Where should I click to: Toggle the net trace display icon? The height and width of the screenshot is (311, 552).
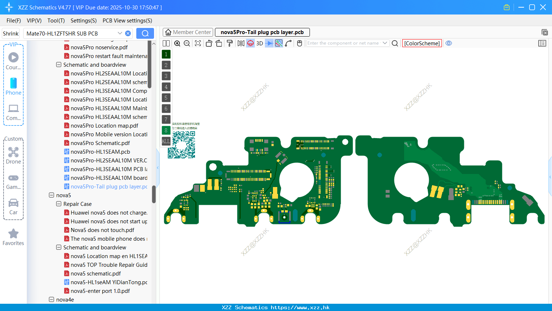tap(279, 43)
